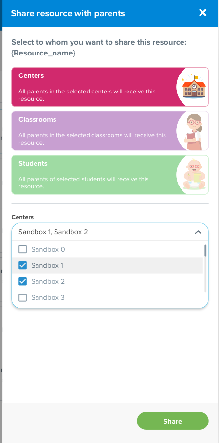Viewport: 219px width, 443px height.
Task: Select the green Students card
Action: [x=110, y=175]
